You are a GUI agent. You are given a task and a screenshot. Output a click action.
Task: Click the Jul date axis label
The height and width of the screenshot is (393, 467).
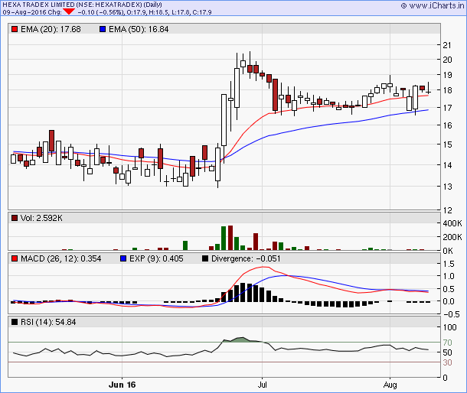262,385
